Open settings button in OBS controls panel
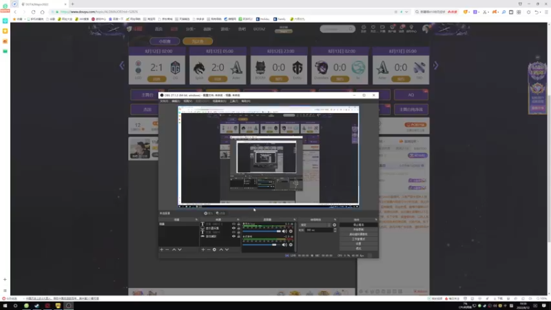551x310 pixels. point(358,244)
